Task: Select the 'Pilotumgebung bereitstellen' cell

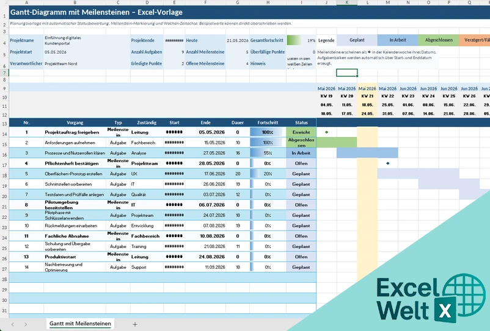Action: click(x=75, y=205)
